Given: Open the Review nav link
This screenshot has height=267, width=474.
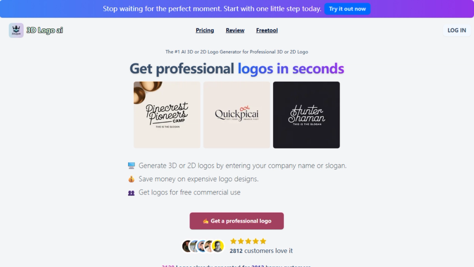Looking at the screenshot, I should coord(235,30).
